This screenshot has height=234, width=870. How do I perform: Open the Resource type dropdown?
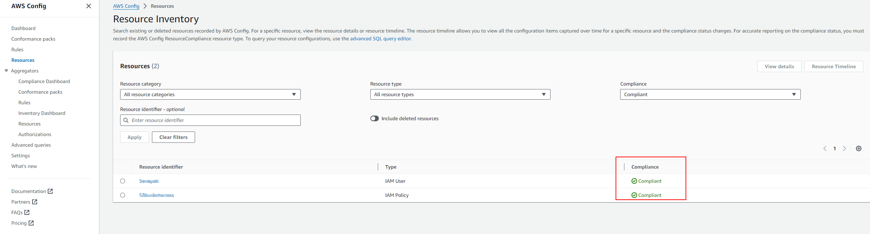click(460, 94)
